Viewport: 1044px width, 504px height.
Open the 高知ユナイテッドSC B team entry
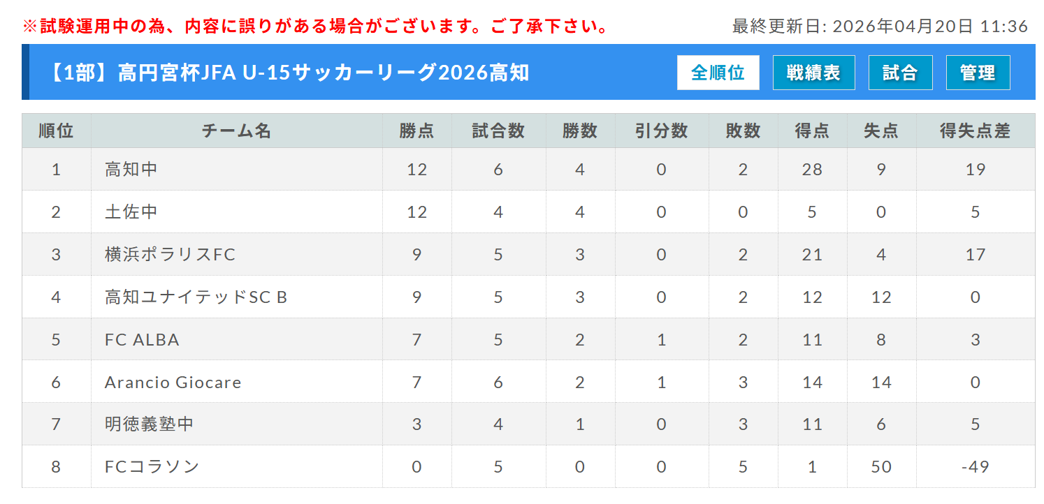[196, 297]
